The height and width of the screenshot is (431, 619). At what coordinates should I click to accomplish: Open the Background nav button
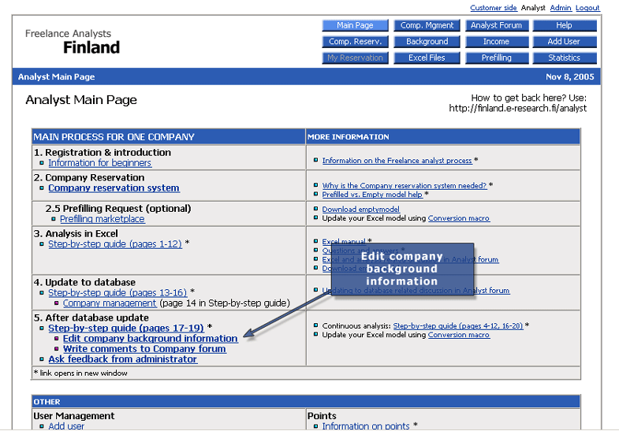[x=427, y=42]
